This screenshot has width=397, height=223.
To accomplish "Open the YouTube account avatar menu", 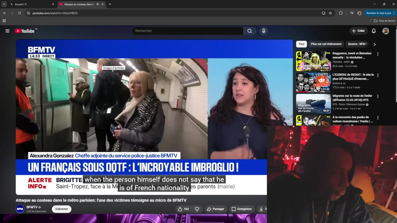I will pyautogui.click(x=386, y=31).
